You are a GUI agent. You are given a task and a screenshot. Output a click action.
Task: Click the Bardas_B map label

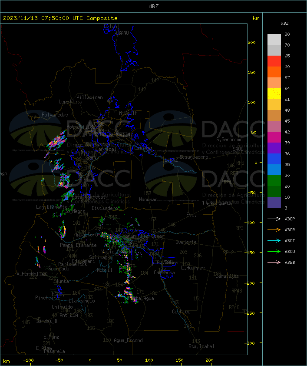46,321
